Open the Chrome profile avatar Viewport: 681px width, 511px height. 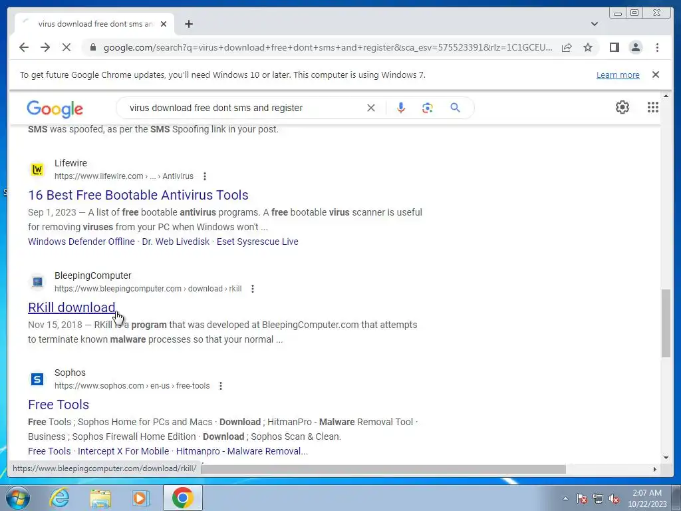(x=635, y=47)
